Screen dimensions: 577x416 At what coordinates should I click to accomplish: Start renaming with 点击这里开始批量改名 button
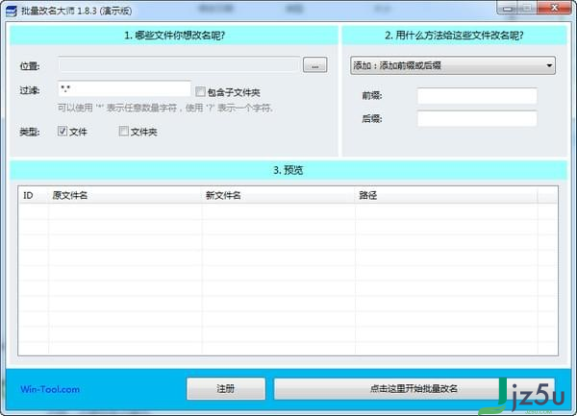tap(414, 388)
